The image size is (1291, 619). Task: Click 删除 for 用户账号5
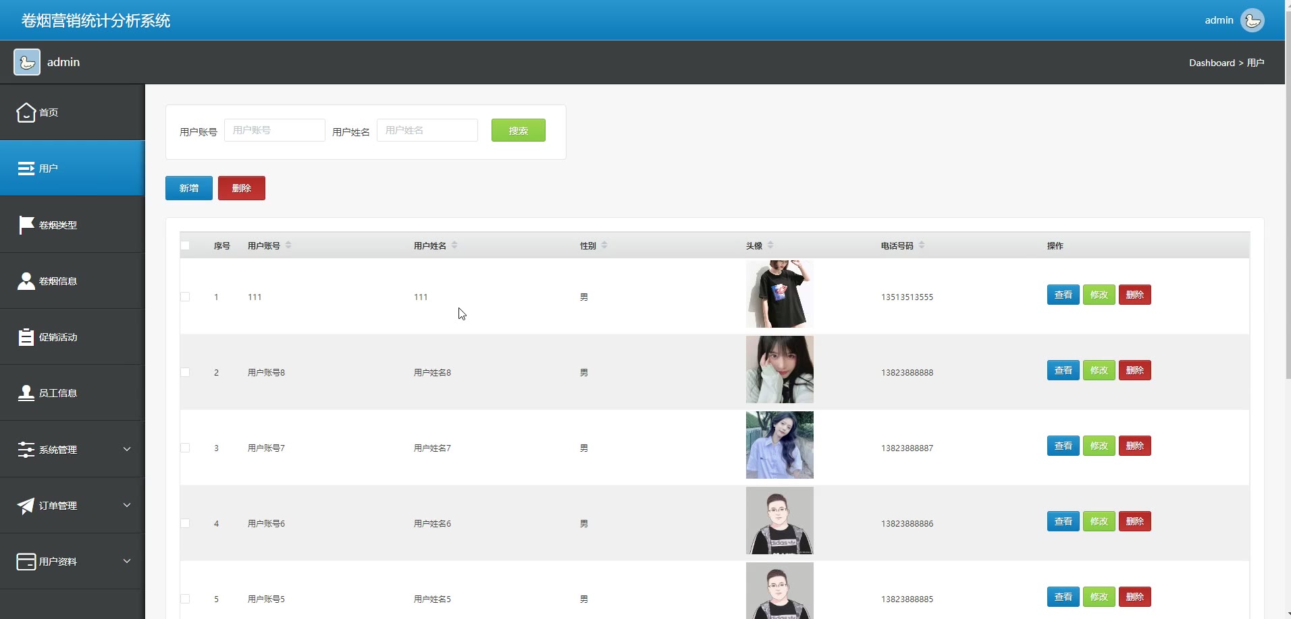tap(1135, 597)
